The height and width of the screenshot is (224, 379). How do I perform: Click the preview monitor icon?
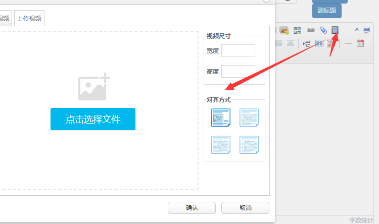coord(366,30)
